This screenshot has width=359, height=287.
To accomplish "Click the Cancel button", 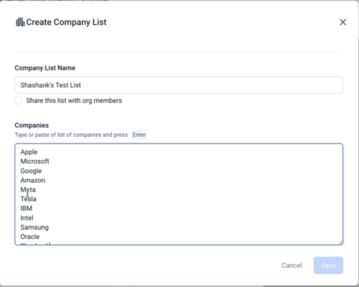I will (292, 265).
